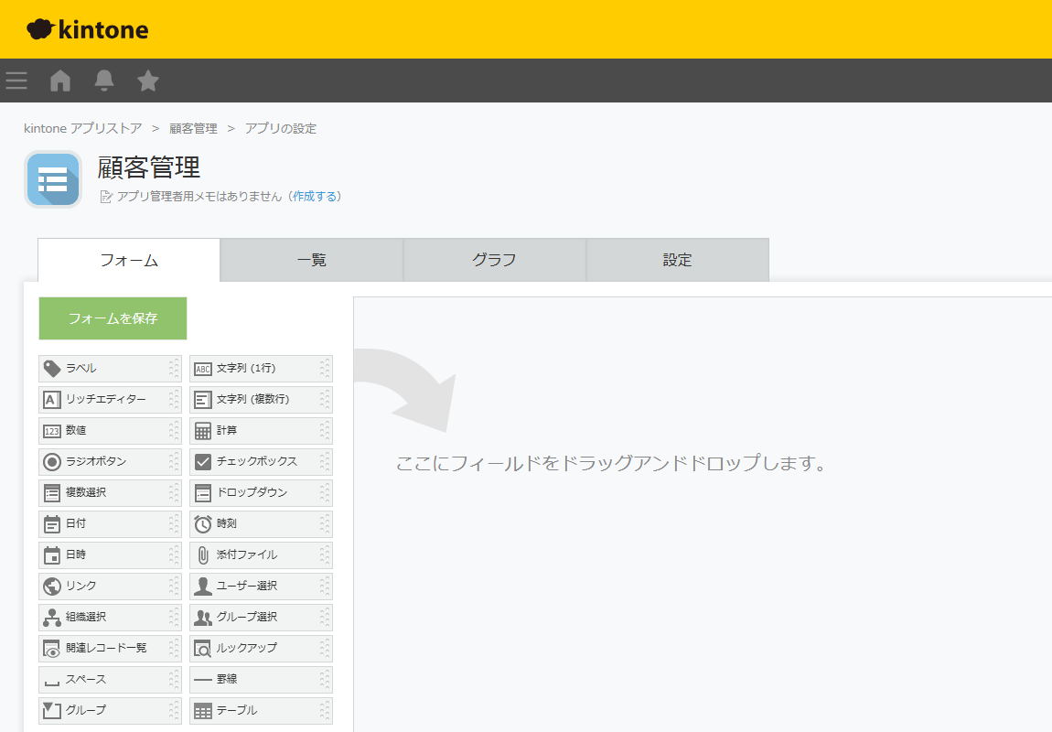Select the ドロップダウン field icon
The width and height of the screenshot is (1052, 732).
click(x=202, y=493)
